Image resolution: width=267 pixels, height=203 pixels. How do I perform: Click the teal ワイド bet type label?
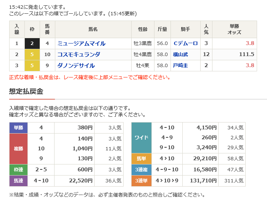click(142, 138)
